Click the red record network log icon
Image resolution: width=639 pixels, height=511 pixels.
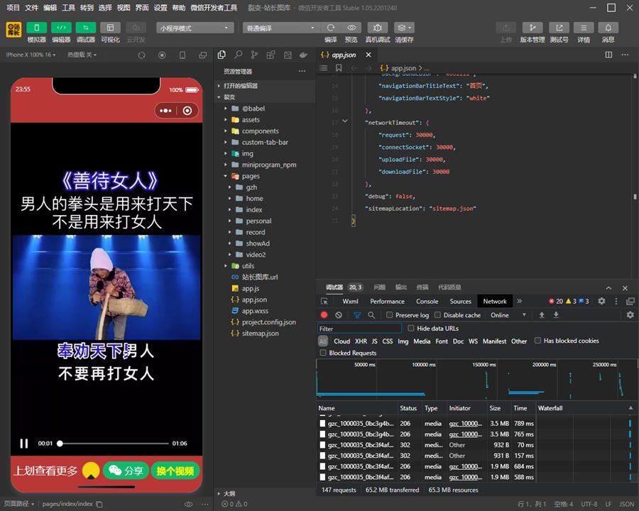pyautogui.click(x=324, y=315)
